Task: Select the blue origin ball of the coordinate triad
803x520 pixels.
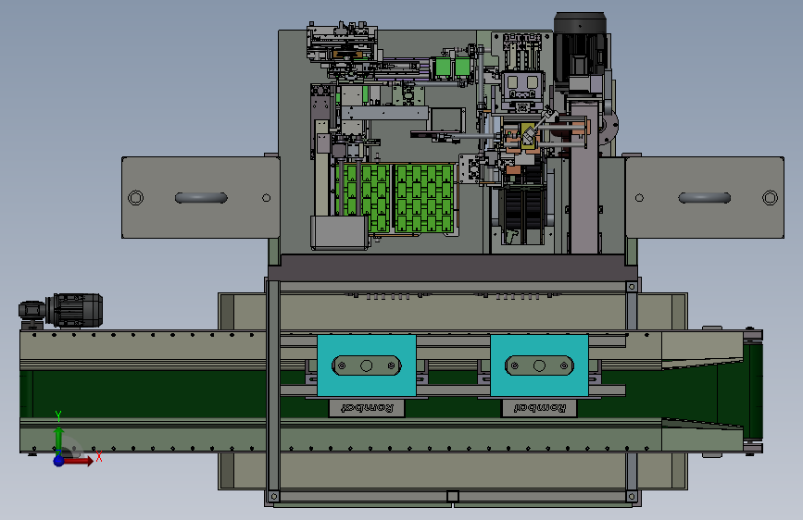Action: tap(59, 461)
